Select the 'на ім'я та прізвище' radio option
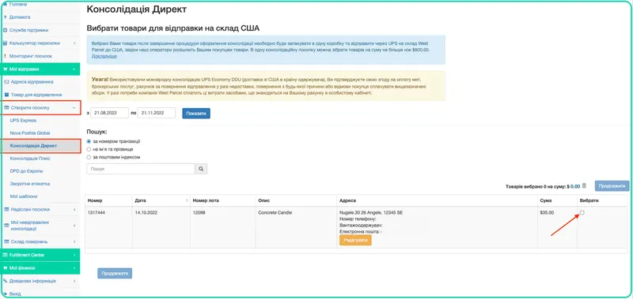This screenshot has width=633, height=299. pos(89,149)
